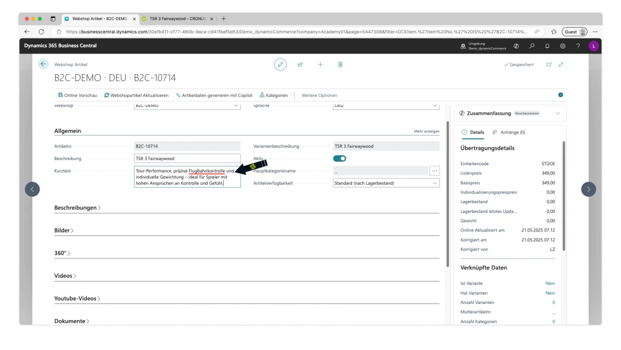Image resolution: width=621 pixels, height=350 pixels.
Task: Click the main page vertical scrollbar
Action: [448, 194]
